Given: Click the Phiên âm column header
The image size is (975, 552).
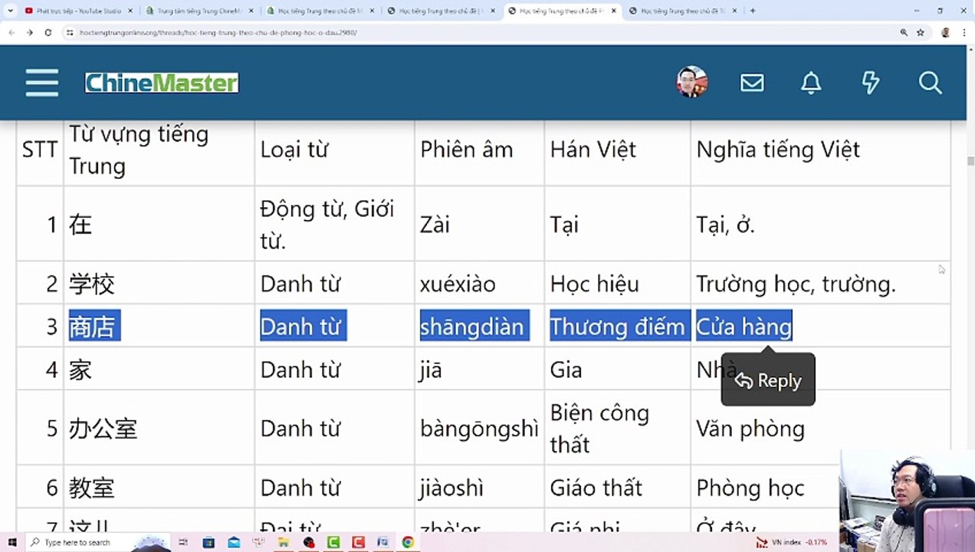Looking at the screenshot, I should (x=466, y=149).
